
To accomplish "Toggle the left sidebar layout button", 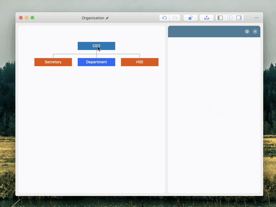I will click(220, 18).
